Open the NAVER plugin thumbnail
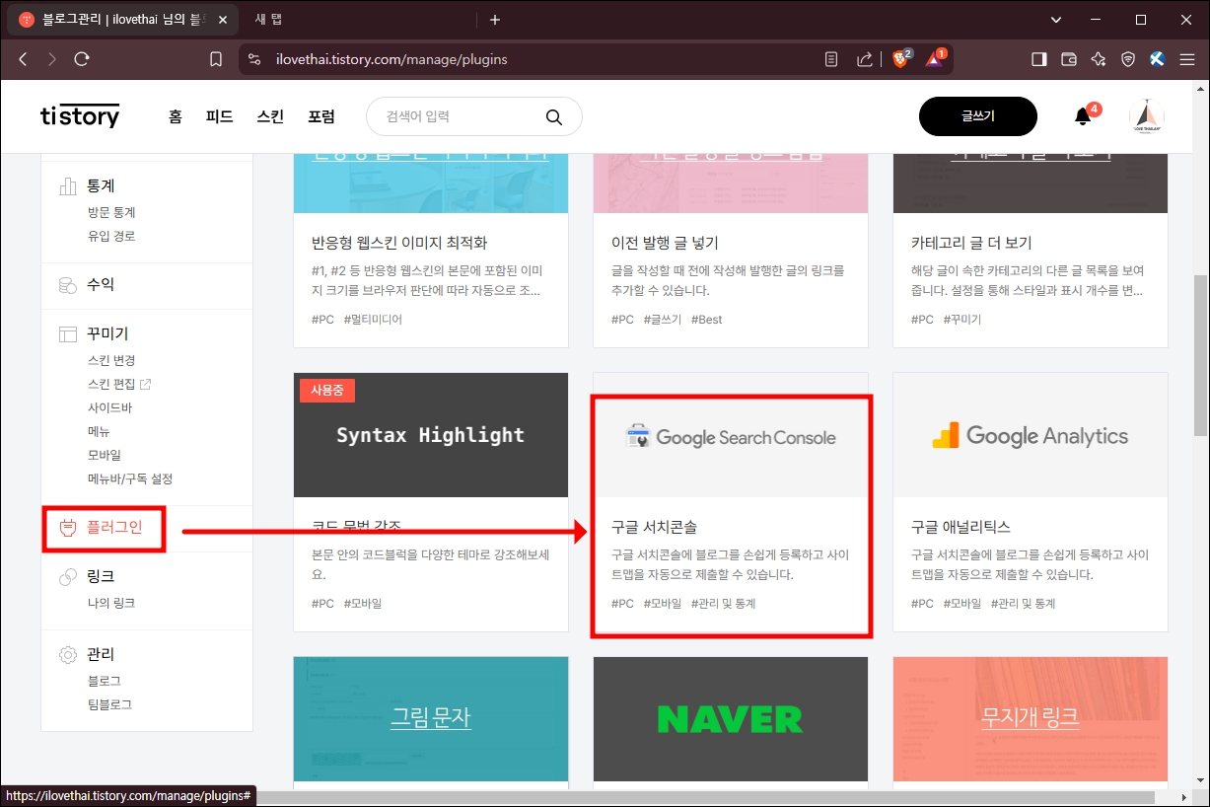1210x807 pixels. [731, 719]
